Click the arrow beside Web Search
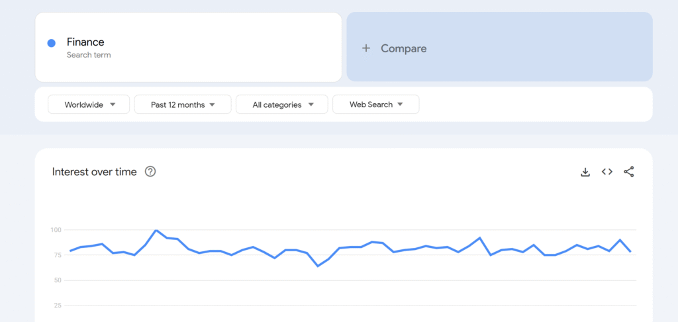 click(400, 104)
